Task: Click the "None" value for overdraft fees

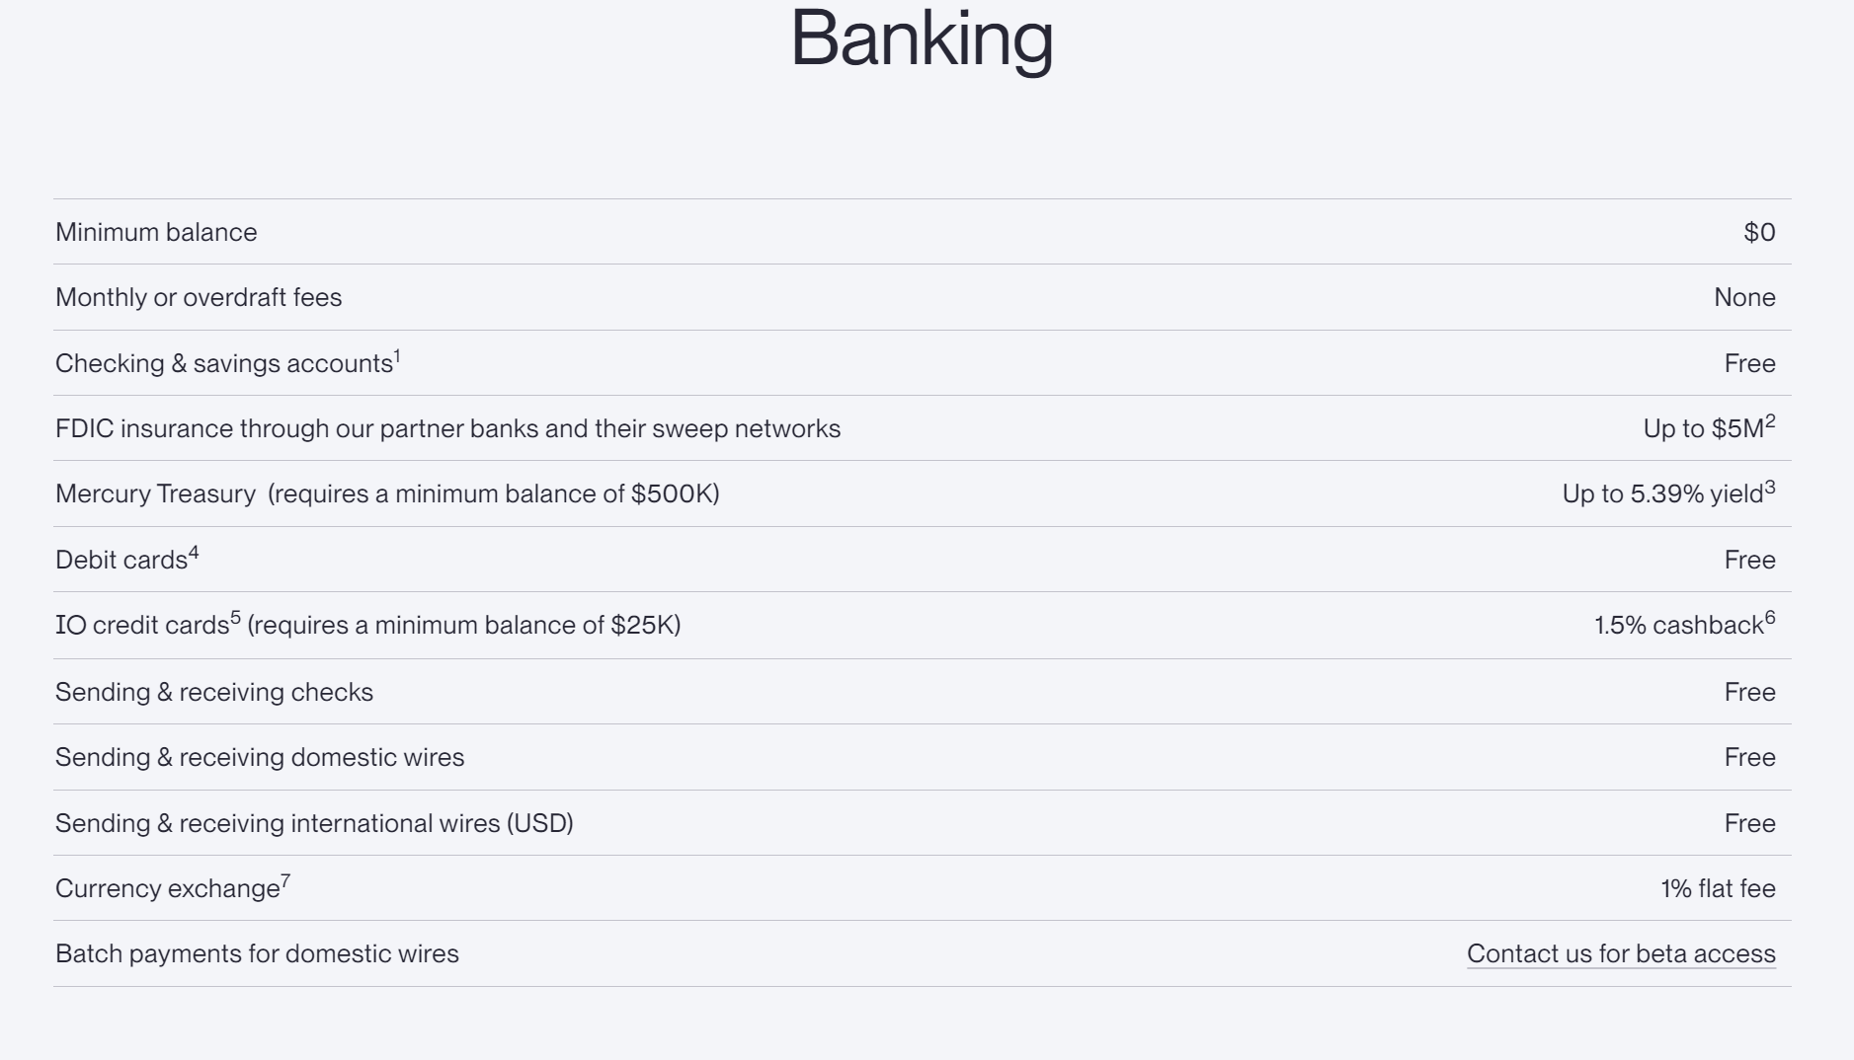Action: tap(1744, 298)
